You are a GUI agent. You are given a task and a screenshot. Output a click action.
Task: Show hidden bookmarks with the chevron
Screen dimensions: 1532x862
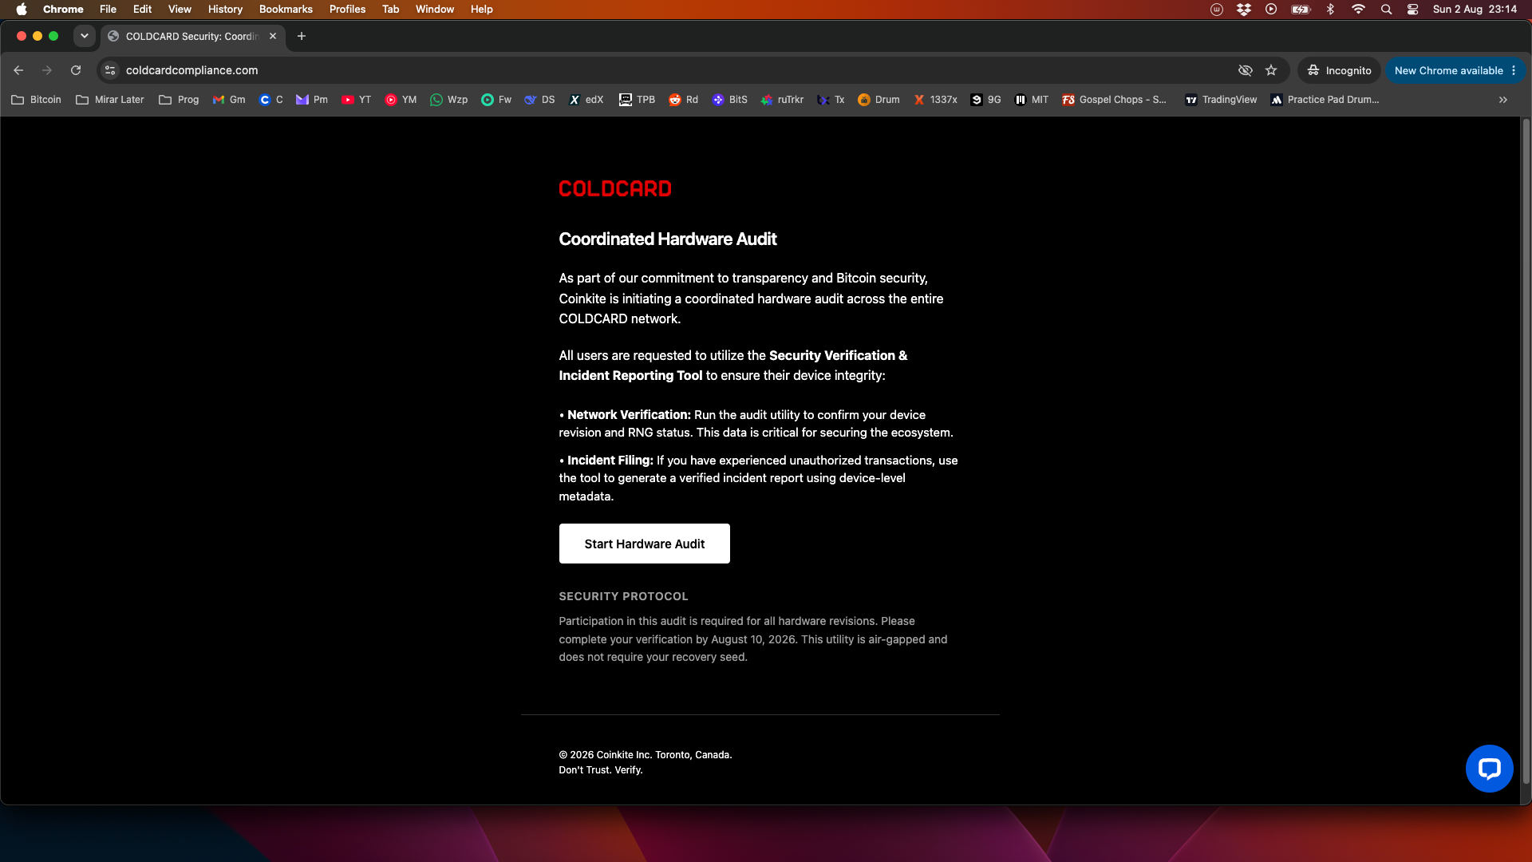1503,100
